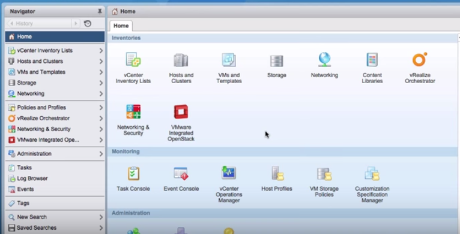
Task: Open the recent history clock icon
Action: coord(88,23)
